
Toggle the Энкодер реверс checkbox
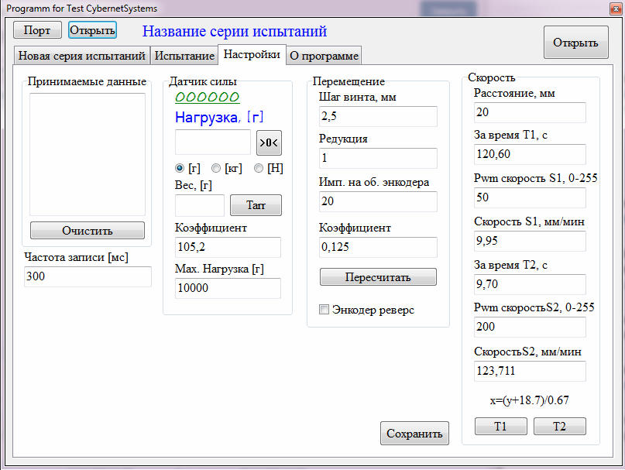324,310
